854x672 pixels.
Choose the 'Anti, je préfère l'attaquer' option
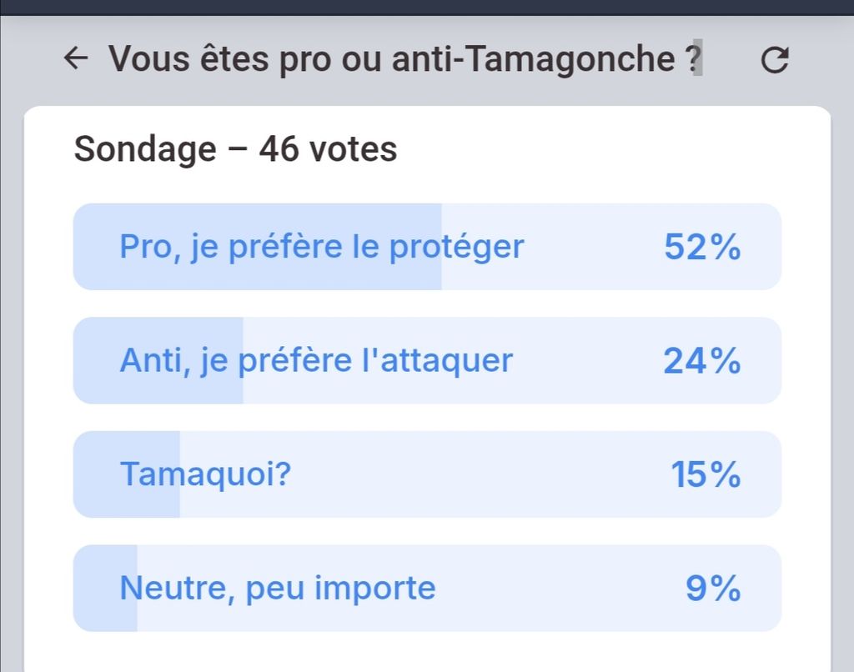tap(316, 360)
